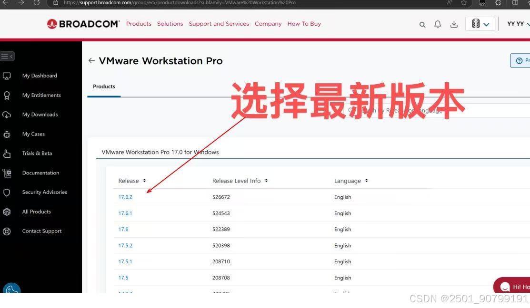Open the Hi chat assistant button

click(512, 286)
